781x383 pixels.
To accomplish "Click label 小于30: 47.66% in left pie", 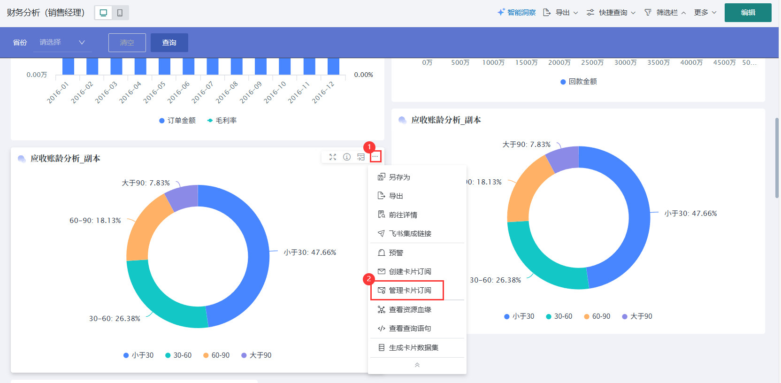I will point(310,253).
